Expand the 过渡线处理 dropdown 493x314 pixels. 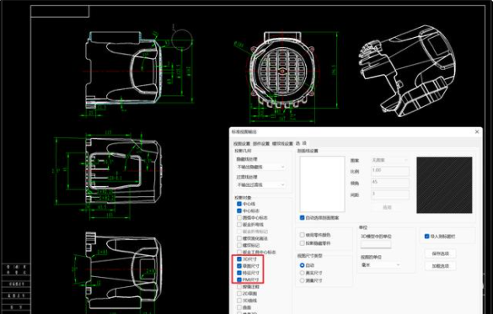tap(260, 184)
